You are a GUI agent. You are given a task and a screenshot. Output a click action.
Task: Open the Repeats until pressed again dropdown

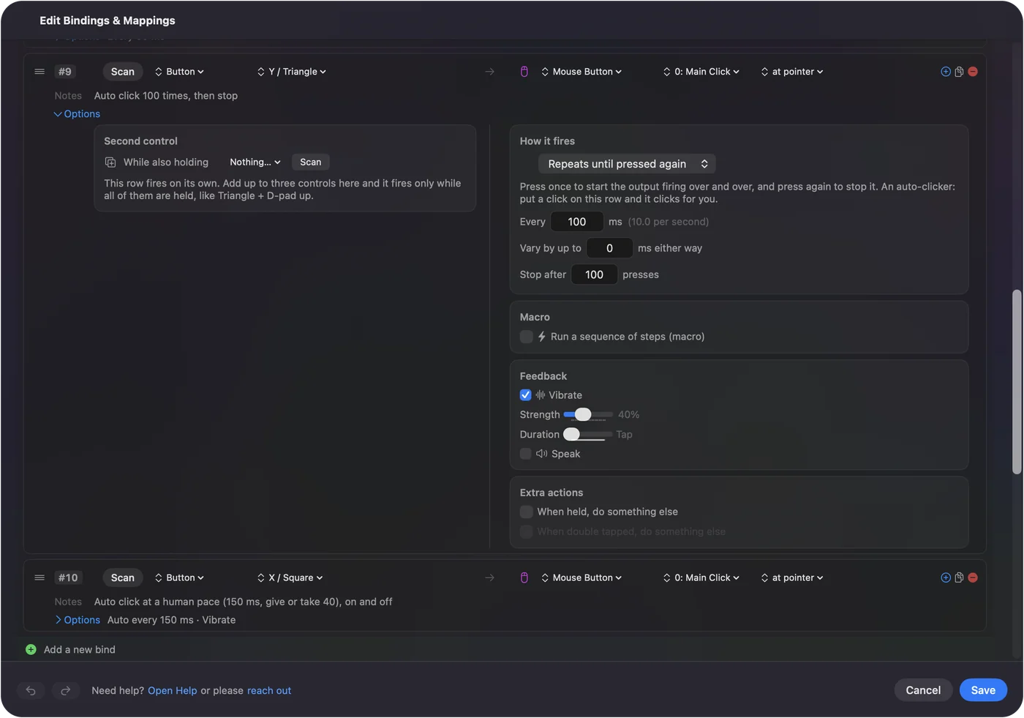[627, 164]
